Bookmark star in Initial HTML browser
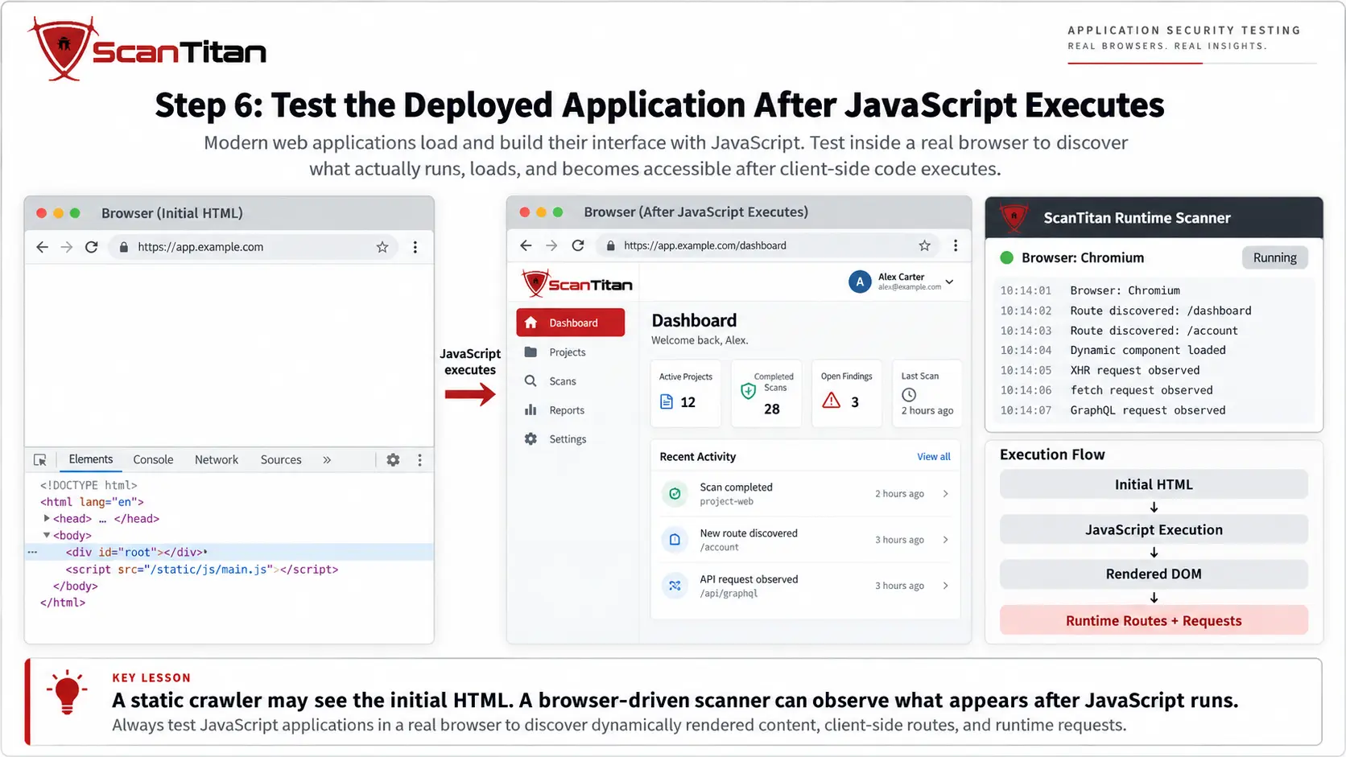Image resolution: width=1346 pixels, height=757 pixels. [382, 247]
